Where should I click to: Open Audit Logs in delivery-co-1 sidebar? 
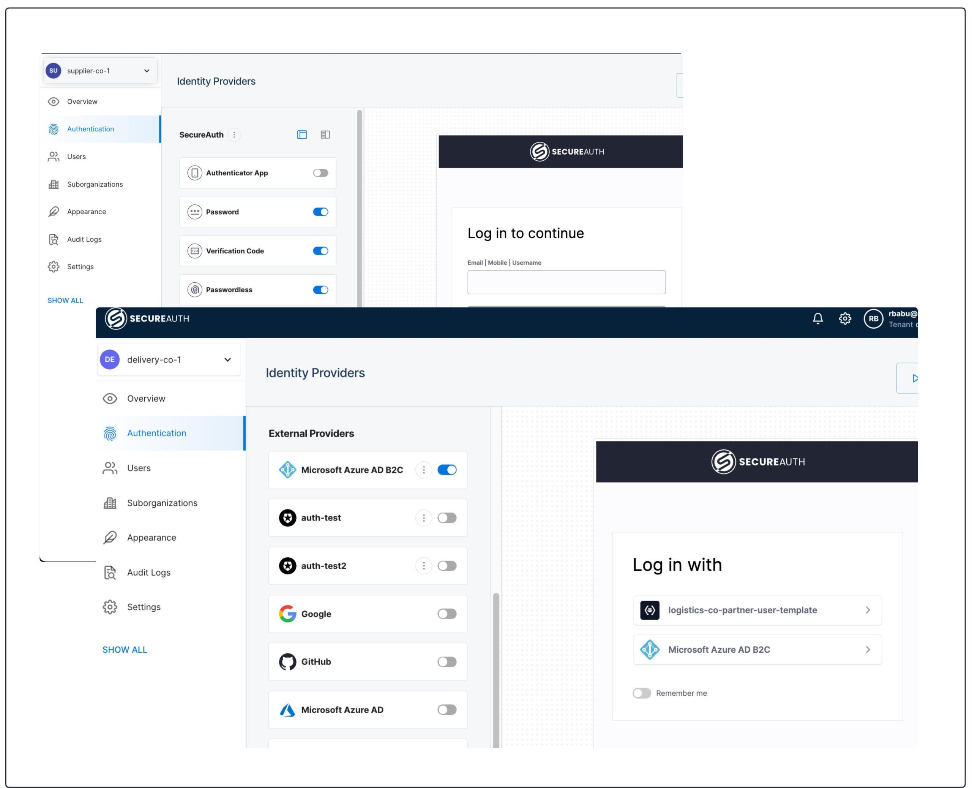coord(170,573)
